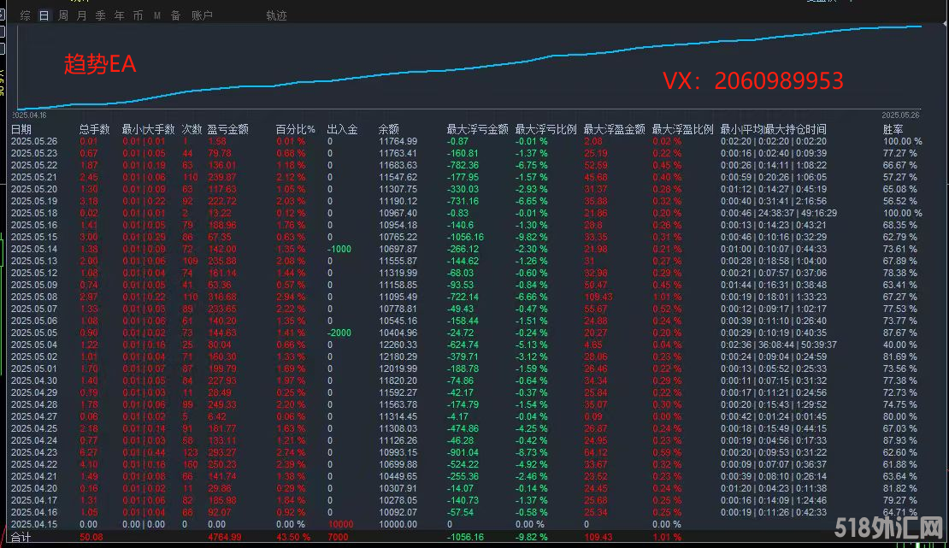Select the M tab
949x548 pixels.
coord(156,15)
